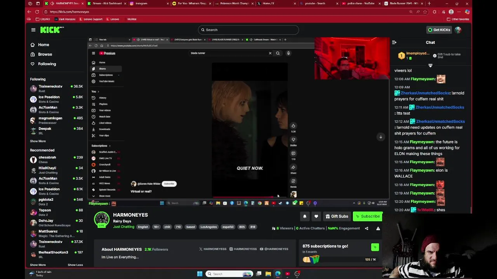Viewport: 497px width, 279px height.
Task: Click the KICK logo
Action: (x=52, y=30)
